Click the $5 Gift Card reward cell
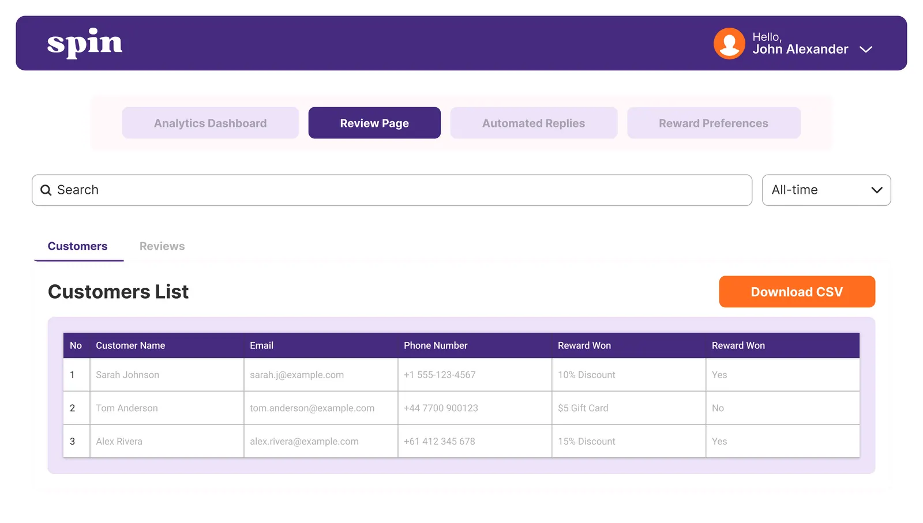 point(629,408)
